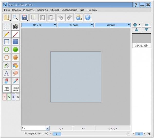Click the camera capture tool
Image resolution: width=154 pixels, height=138 pixels.
[x=15, y=26]
